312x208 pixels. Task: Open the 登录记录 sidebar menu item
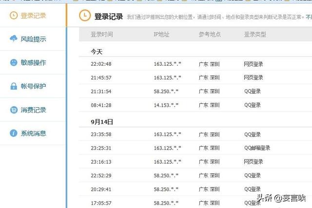click(x=33, y=16)
